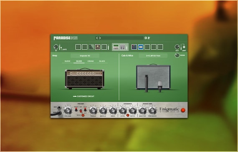This screenshot has width=238, height=152.
Task: Click the BASS knob
Action: [x=113, y=110]
